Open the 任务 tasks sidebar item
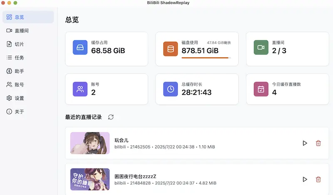Screen dimensions: 333x195 (x=28, y=57)
